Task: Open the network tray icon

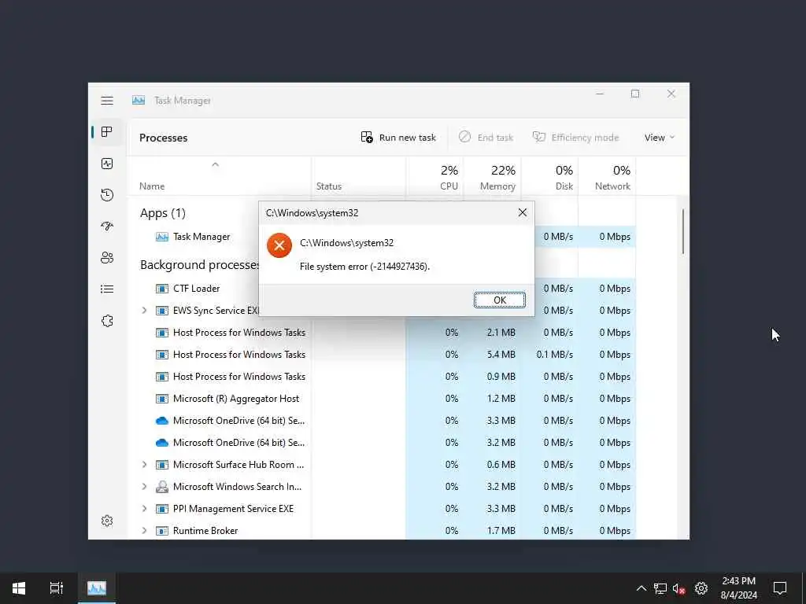Action: pos(660,588)
